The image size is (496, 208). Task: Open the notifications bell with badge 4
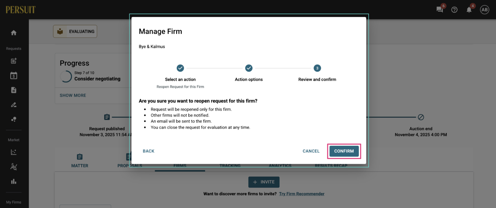tap(469, 10)
